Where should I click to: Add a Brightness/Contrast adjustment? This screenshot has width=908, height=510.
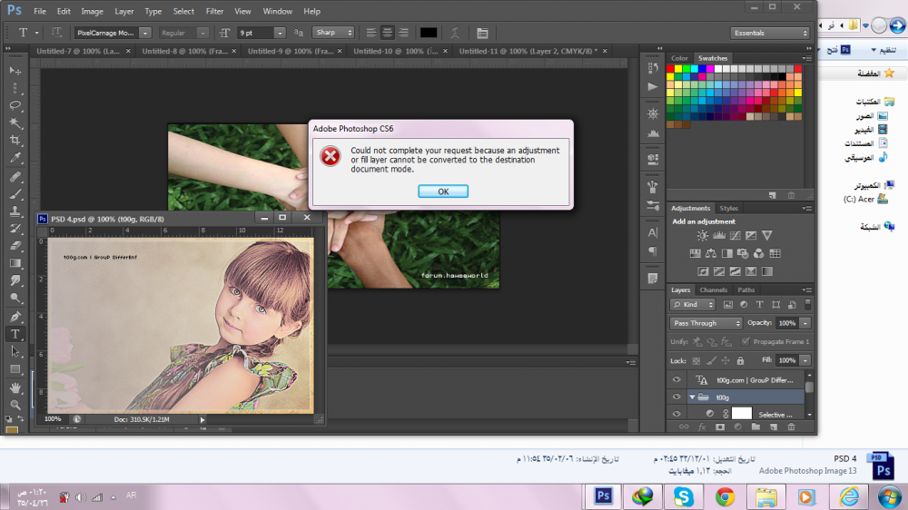coord(702,236)
